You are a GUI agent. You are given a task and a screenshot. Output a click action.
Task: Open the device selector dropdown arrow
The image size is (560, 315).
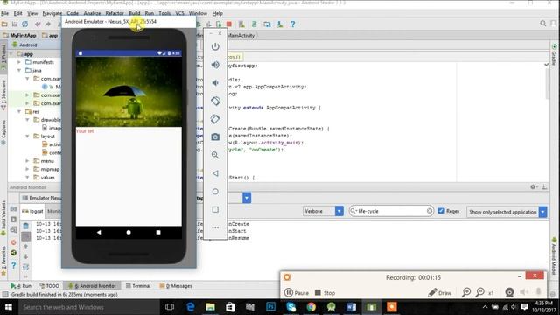tap(247, 198)
